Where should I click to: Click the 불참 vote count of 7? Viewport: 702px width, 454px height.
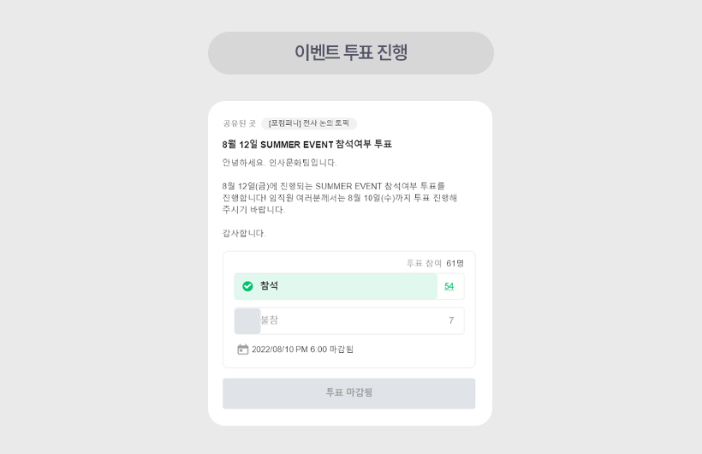451,320
